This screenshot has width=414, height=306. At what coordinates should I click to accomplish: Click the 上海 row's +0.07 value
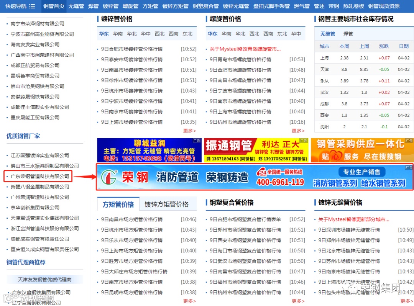coord(384,58)
